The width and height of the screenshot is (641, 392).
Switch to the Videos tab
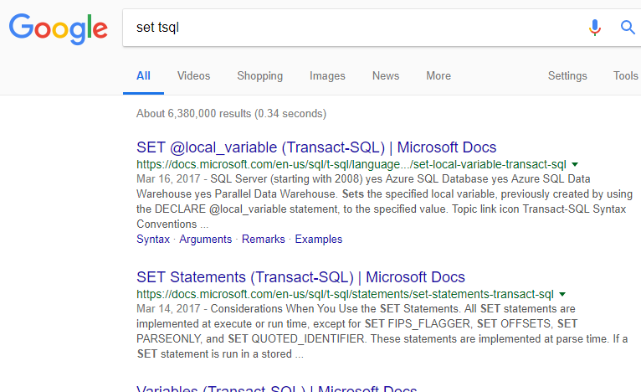(x=193, y=75)
